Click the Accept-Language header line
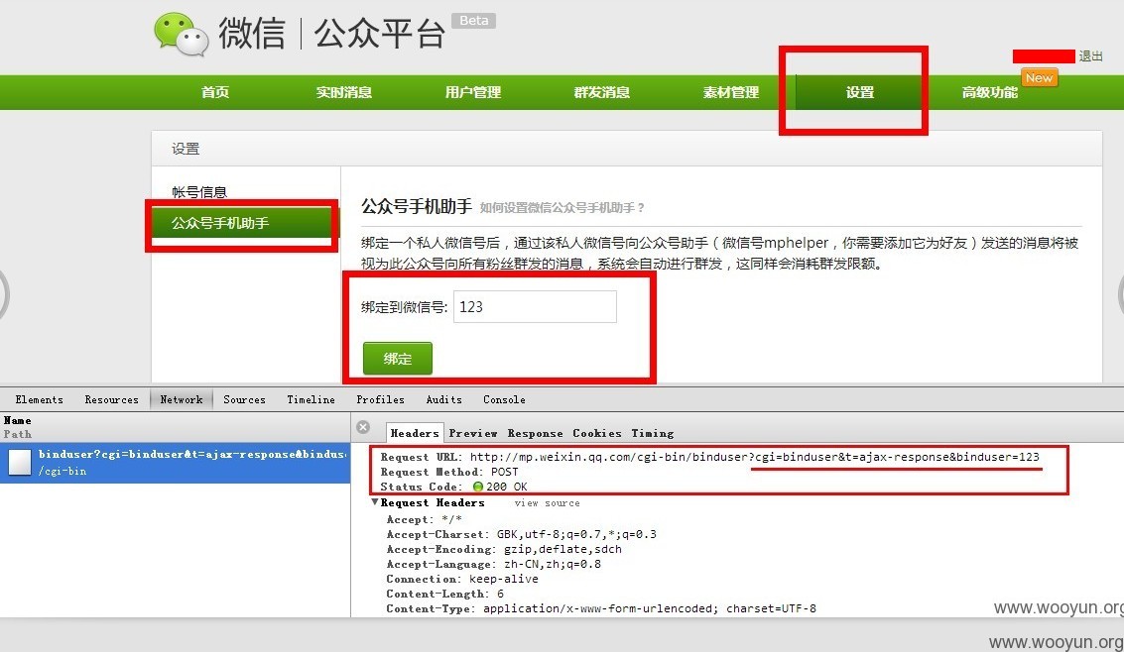The width and height of the screenshot is (1124, 652). coord(494,564)
